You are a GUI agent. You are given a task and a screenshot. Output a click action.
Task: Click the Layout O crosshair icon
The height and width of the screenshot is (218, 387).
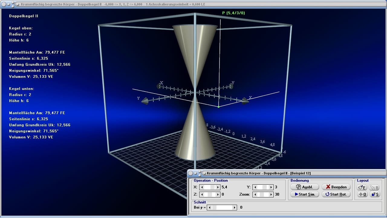pos(362,194)
